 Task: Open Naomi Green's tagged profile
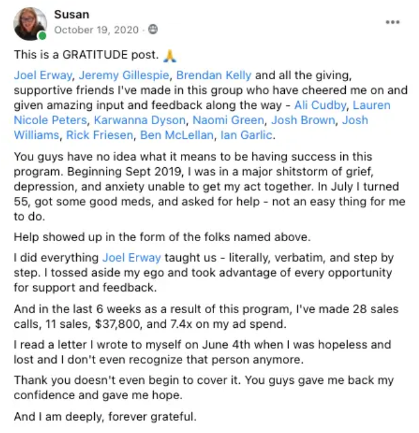[x=228, y=120]
